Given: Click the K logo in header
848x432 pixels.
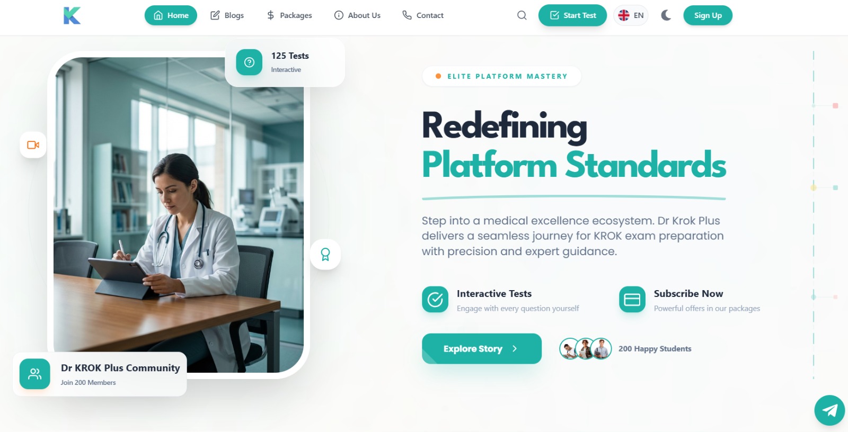Looking at the screenshot, I should (72, 15).
